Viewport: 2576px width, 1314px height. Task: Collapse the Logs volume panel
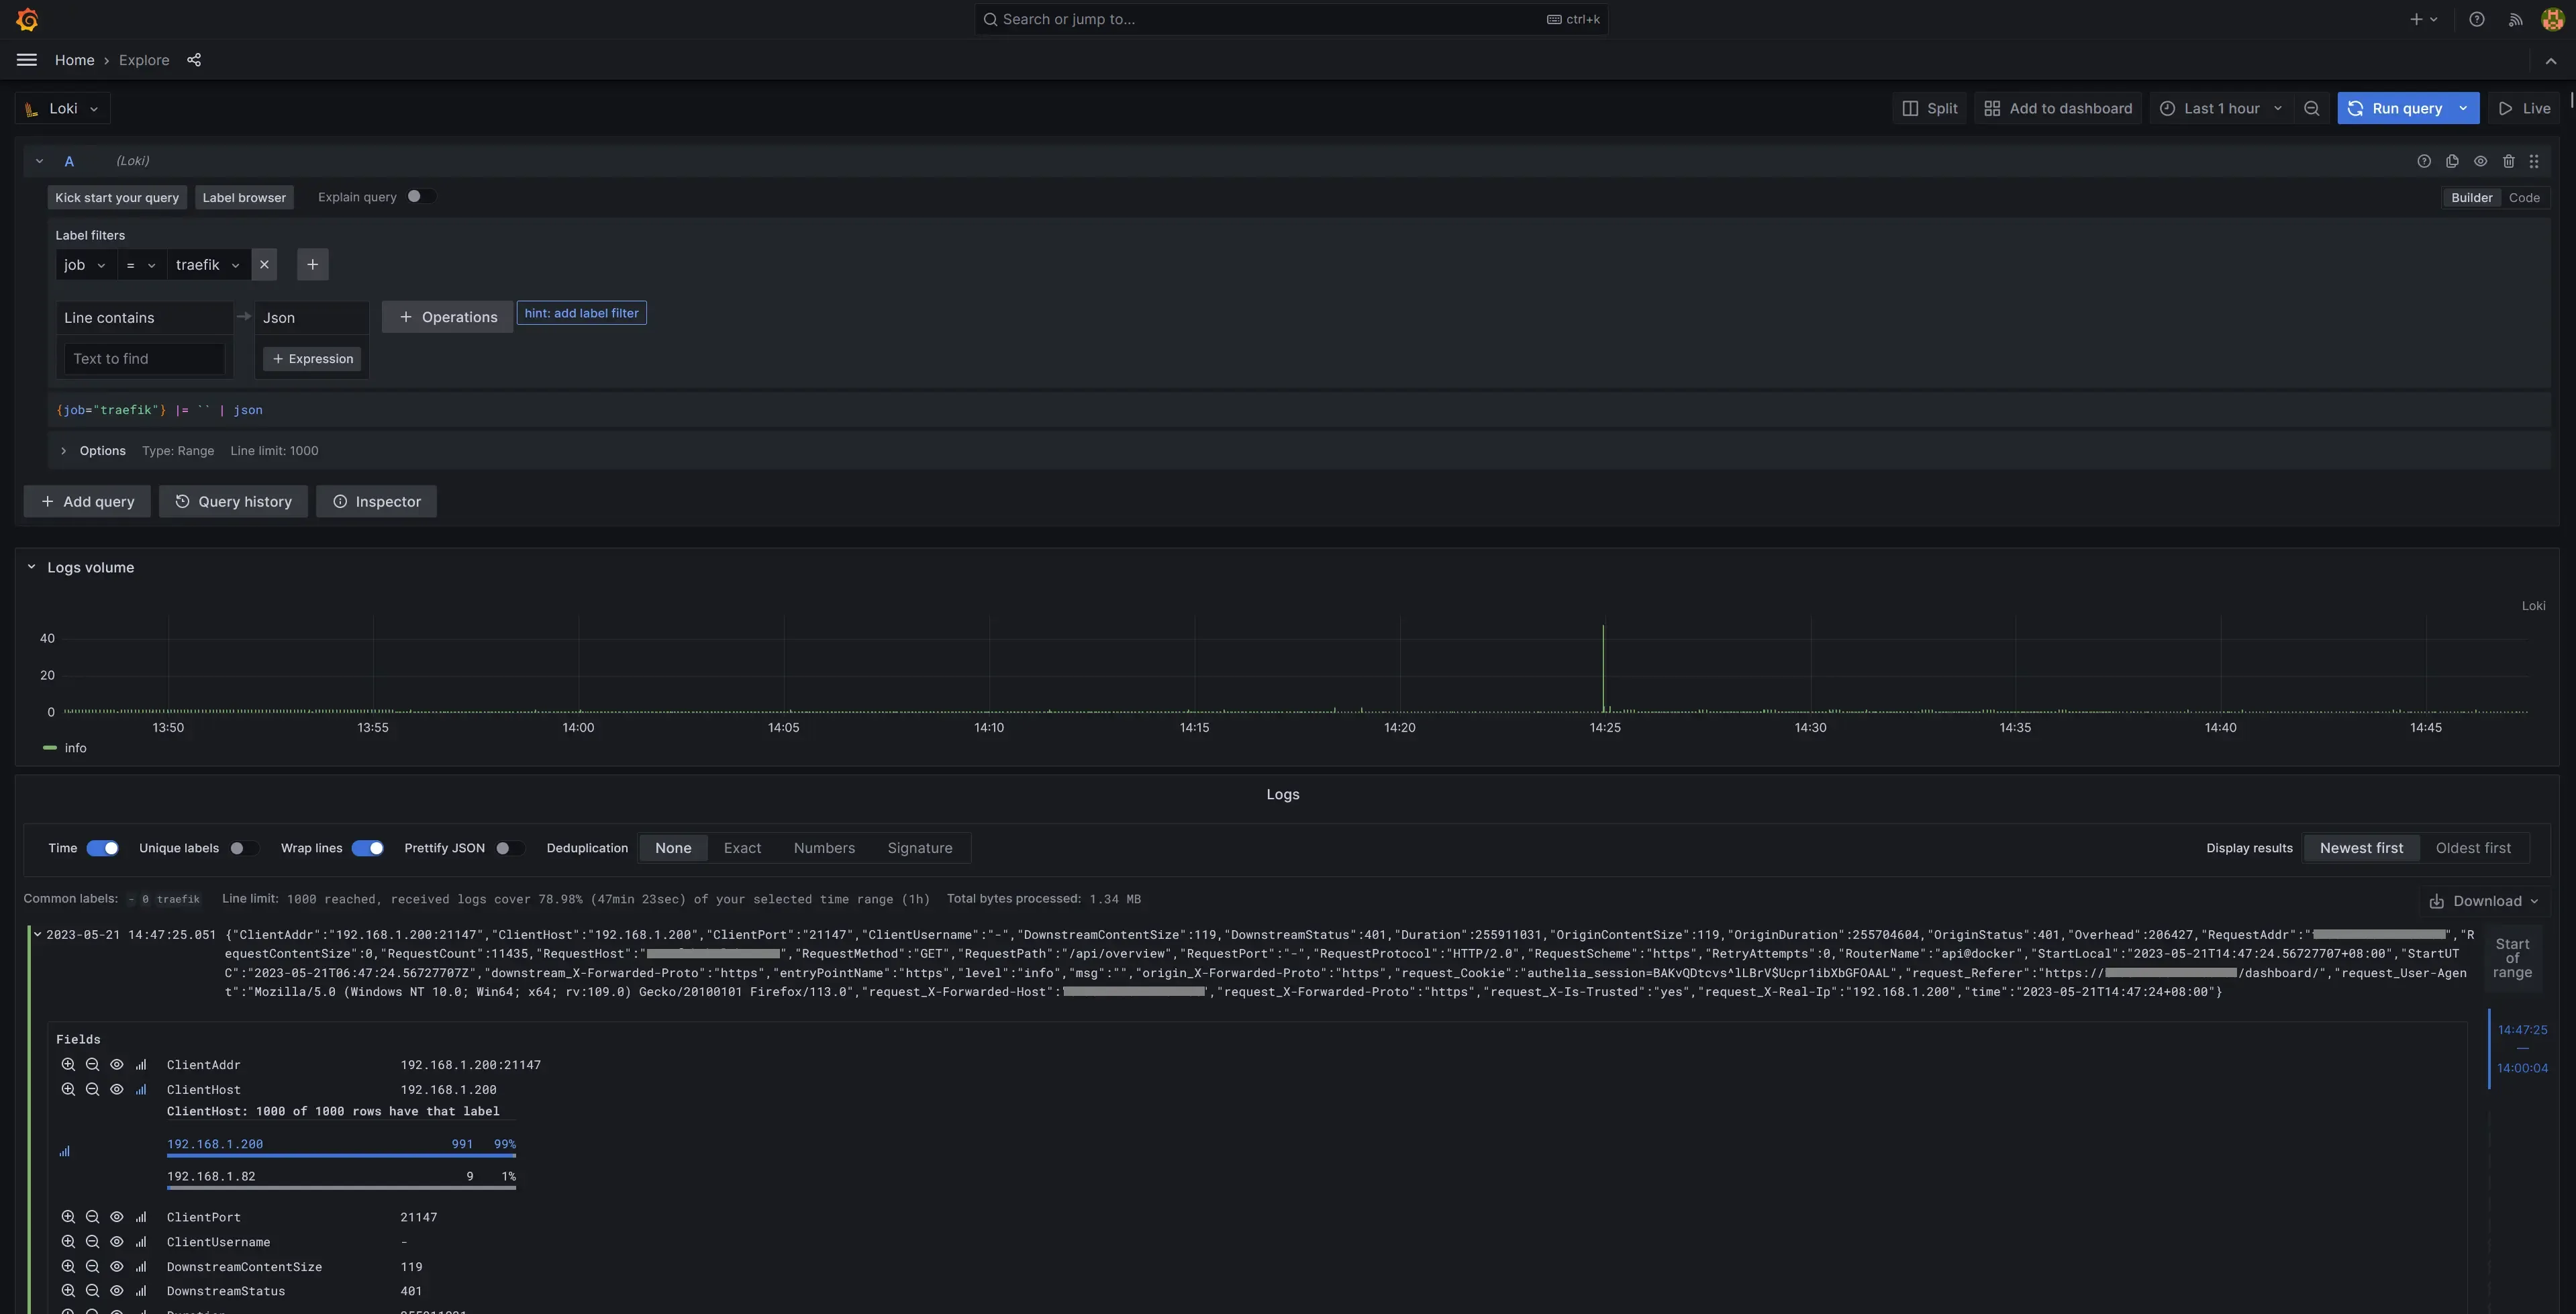point(31,567)
